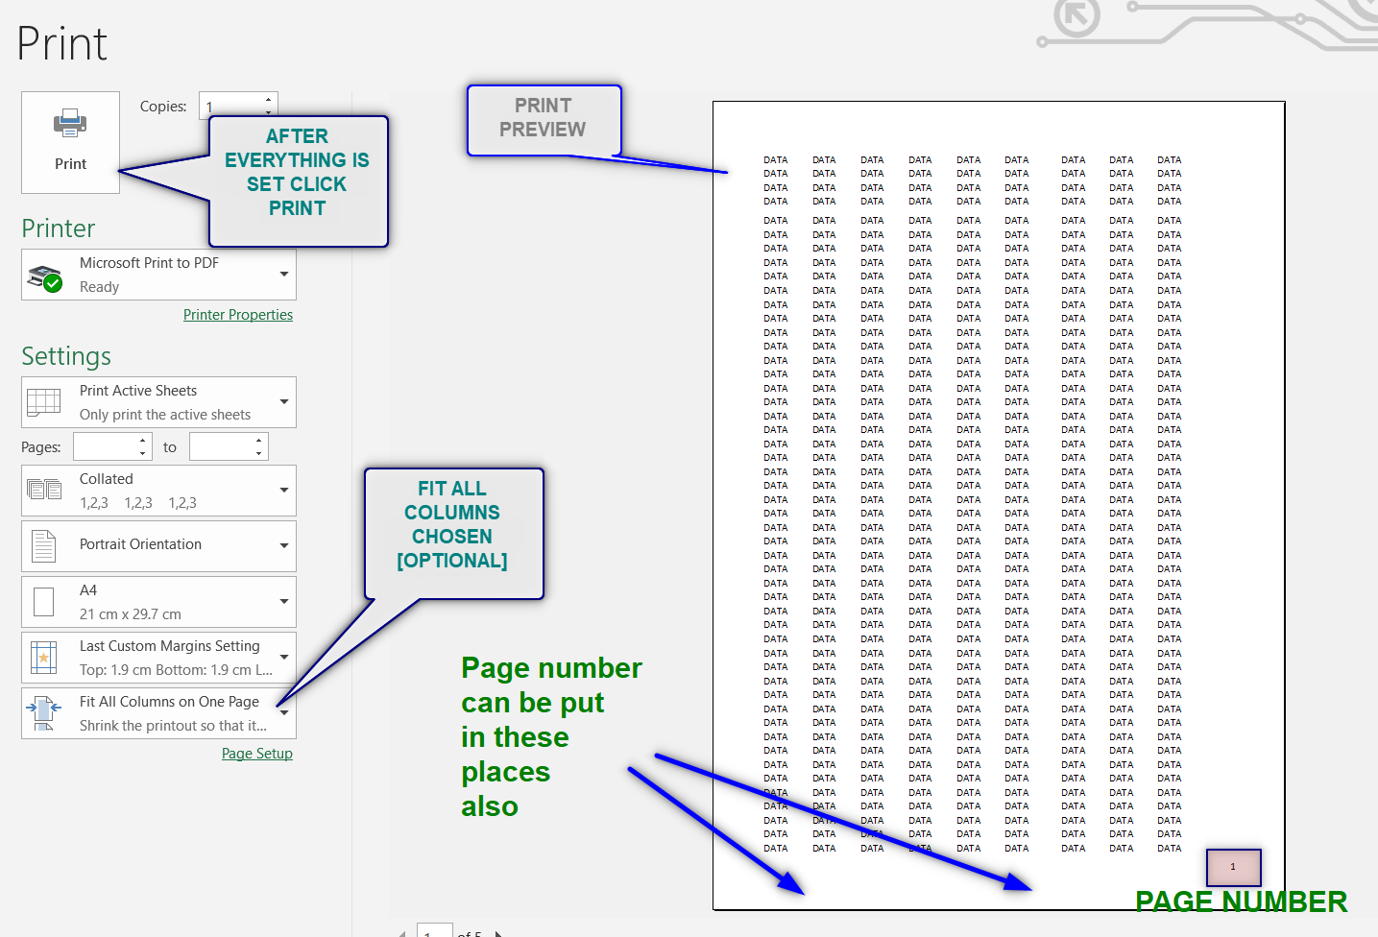Viewport: 1378px width, 937px height.
Task: Open the Page Setup link
Action: click(x=257, y=754)
